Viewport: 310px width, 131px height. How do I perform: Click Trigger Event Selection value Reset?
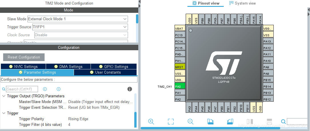click(x=94, y=108)
